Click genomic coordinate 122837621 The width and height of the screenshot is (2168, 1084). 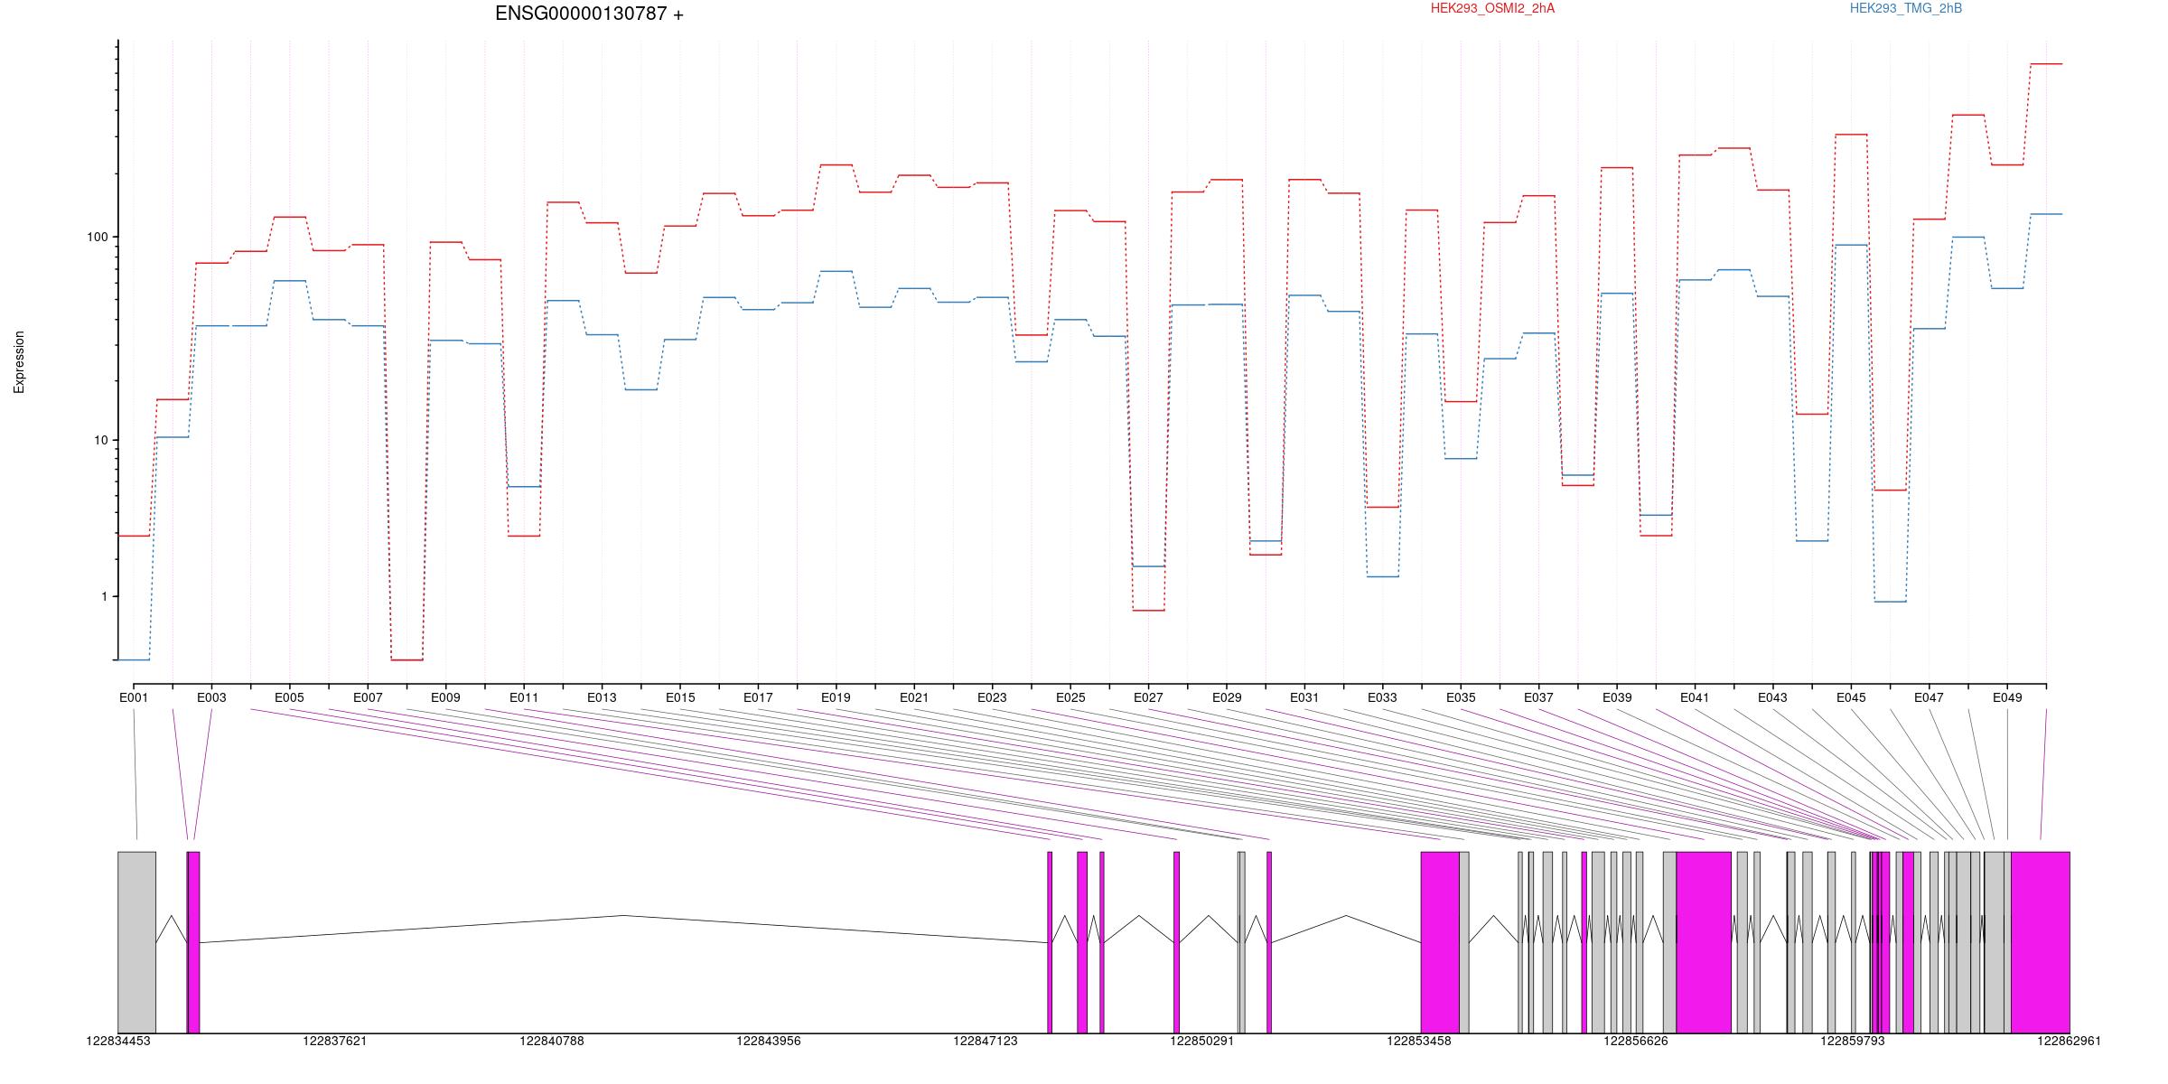point(335,1042)
